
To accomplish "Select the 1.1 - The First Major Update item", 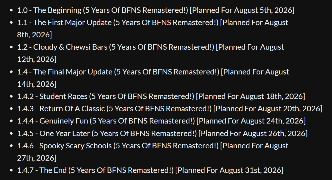I will (x=153, y=29).
